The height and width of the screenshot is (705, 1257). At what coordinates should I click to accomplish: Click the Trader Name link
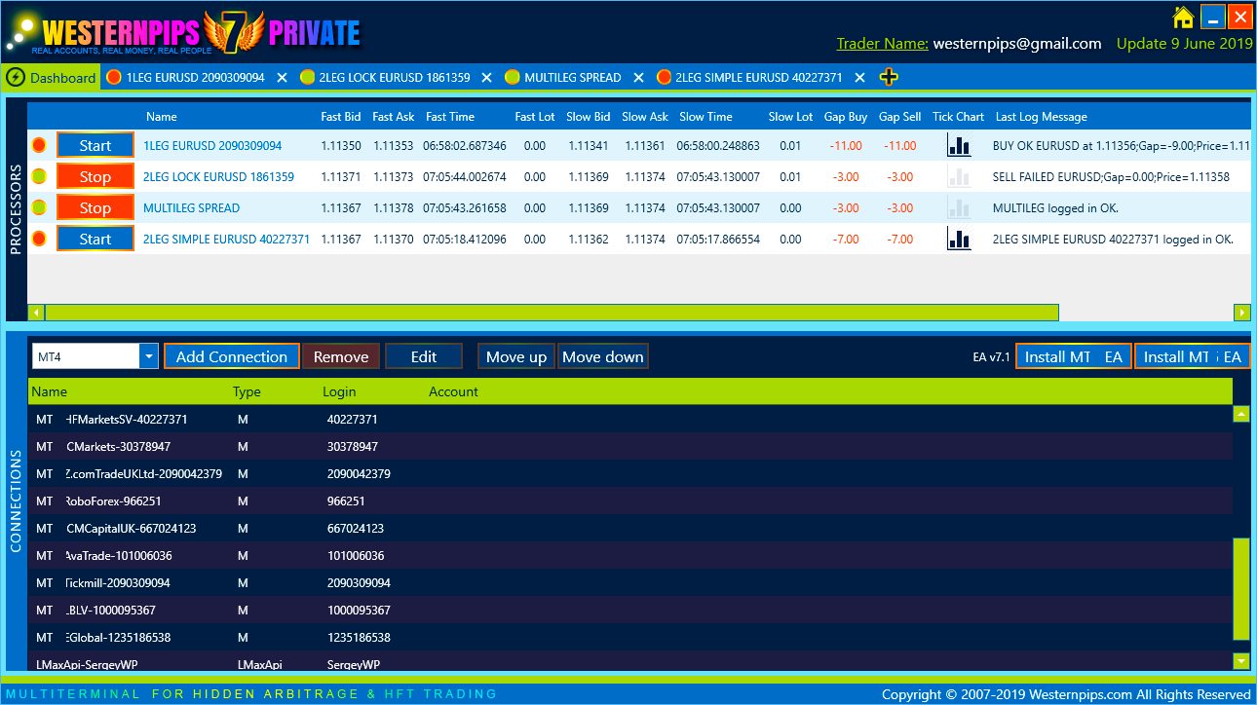tap(882, 44)
